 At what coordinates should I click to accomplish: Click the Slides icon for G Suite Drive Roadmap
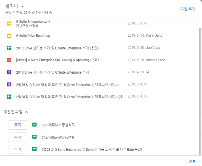point(9,36)
